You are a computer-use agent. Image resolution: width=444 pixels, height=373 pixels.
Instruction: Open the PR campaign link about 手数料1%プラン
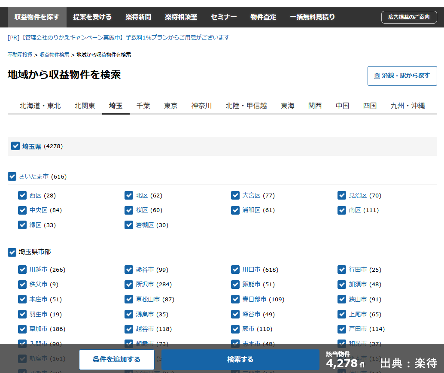(119, 38)
